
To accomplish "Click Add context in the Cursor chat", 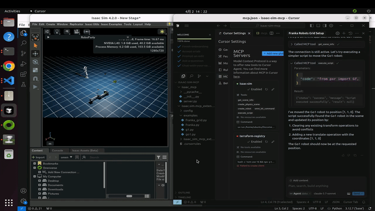I will (x=299, y=180).
